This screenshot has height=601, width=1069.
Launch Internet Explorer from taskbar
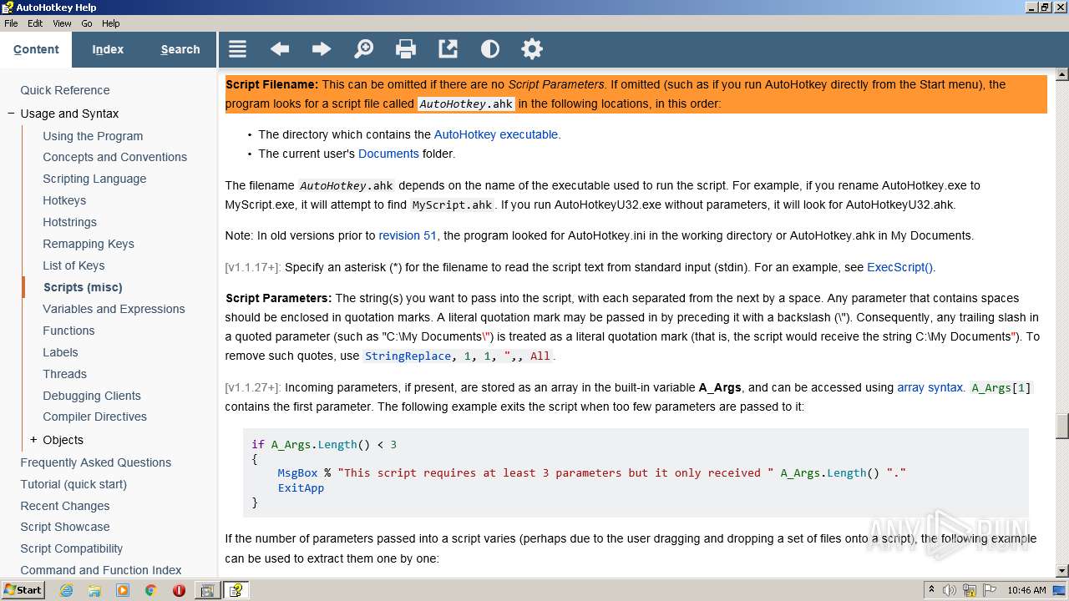point(66,590)
